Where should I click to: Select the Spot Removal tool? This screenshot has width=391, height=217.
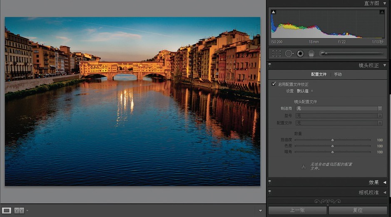289,54
